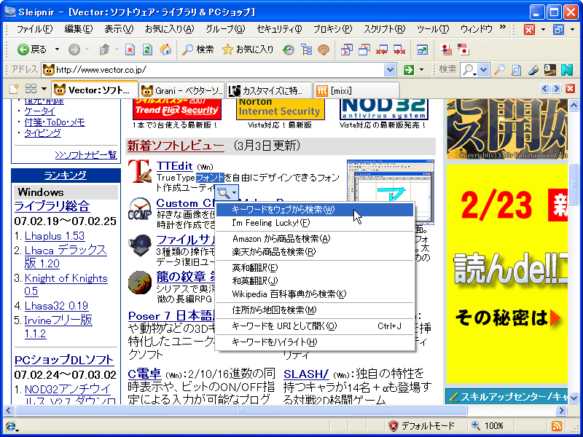This screenshot has width=583, height=437.
Task: Click the US flag translate icon
Action: [x=446, y=50]
